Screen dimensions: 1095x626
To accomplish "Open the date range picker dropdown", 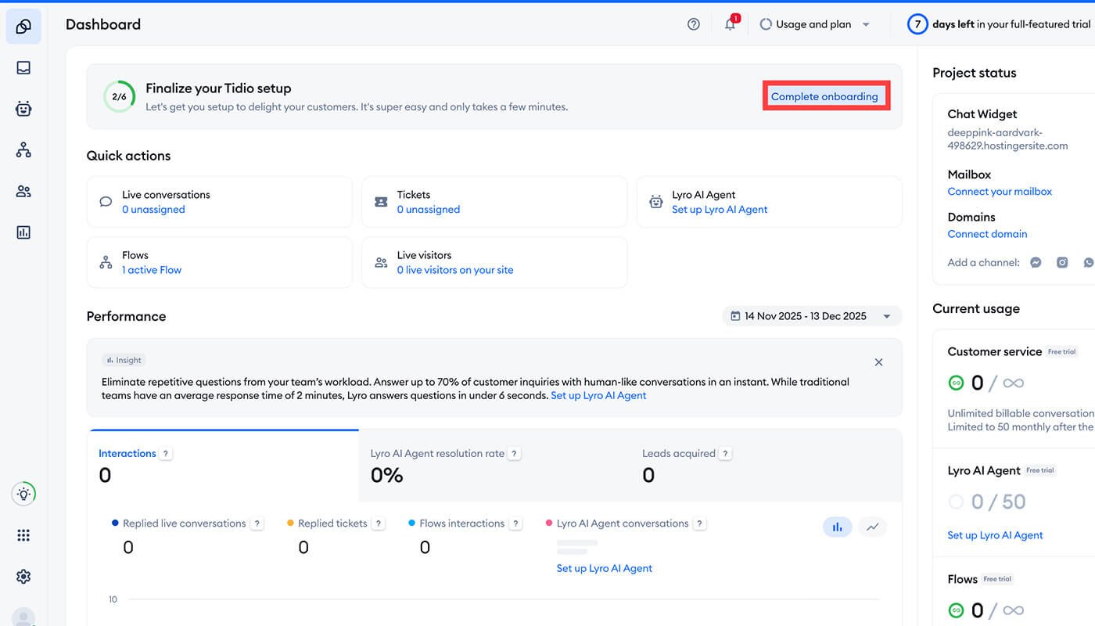I will pyautogui.click(x=811, y=316).
